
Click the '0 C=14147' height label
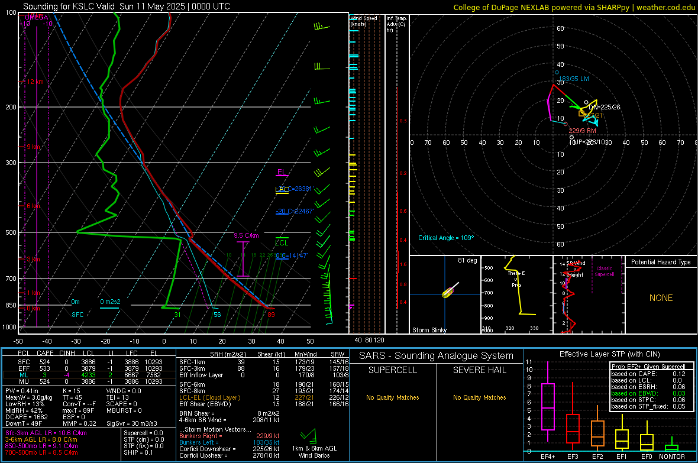292,255
